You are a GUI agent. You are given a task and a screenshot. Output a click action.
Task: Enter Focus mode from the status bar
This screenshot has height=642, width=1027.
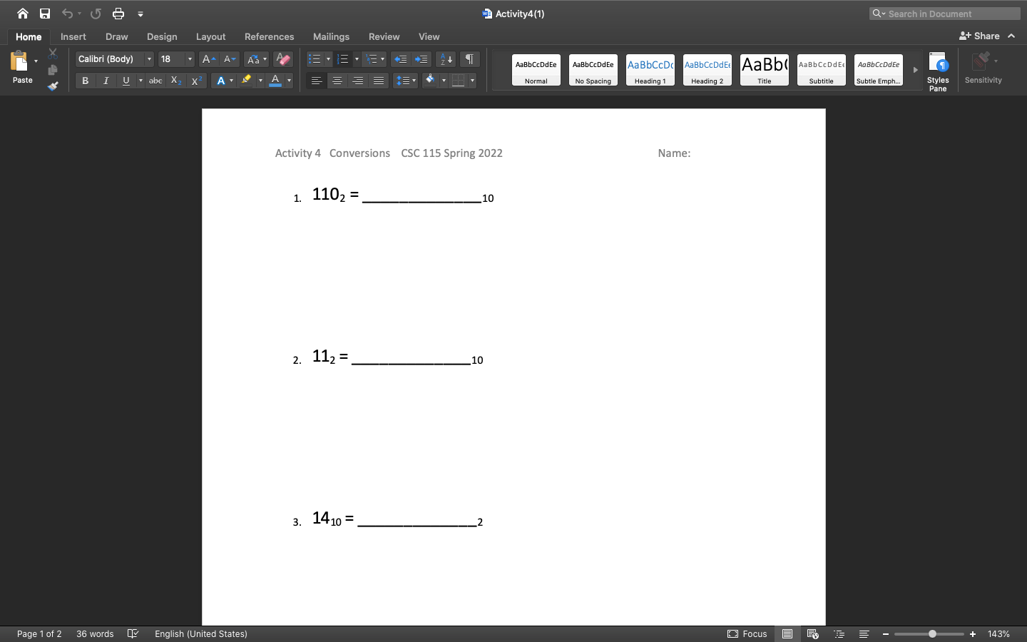coord(747,633)
